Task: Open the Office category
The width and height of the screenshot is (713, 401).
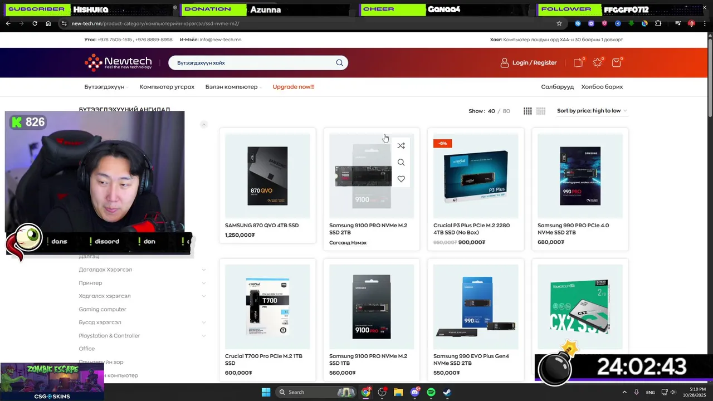Action: point(87,349)
